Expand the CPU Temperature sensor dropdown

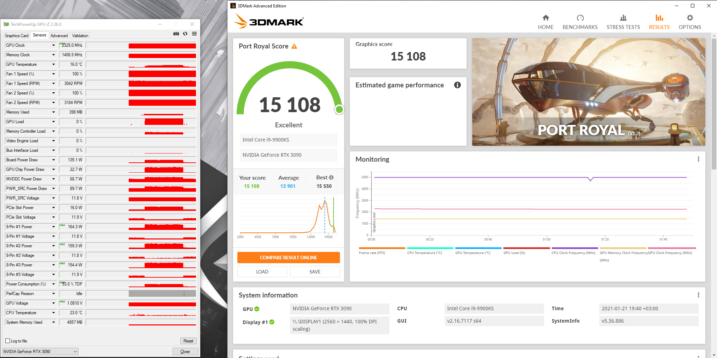point(53,313)
